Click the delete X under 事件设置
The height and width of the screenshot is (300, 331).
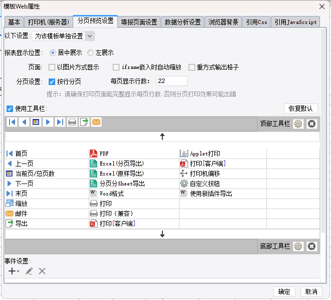pyautogui.click(x=42, y=271)
